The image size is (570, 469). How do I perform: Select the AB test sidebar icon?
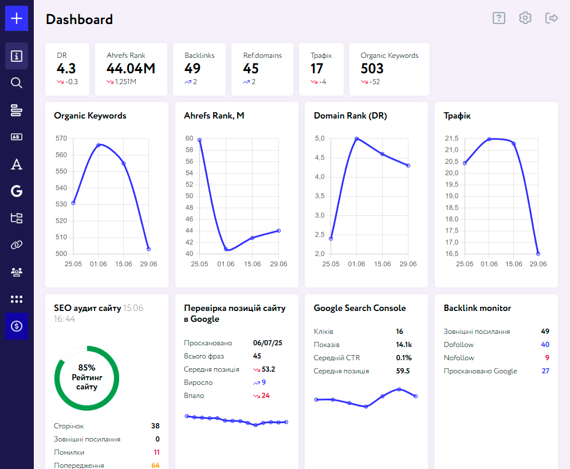(x=17, y=137)
